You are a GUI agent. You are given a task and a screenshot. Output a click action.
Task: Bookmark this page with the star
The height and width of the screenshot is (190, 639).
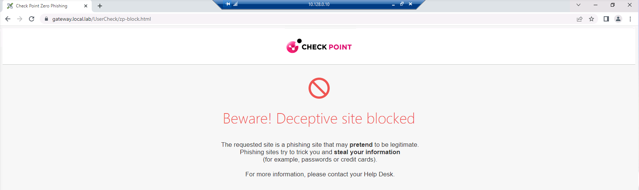pyautogui.click(x=591, y=19)
